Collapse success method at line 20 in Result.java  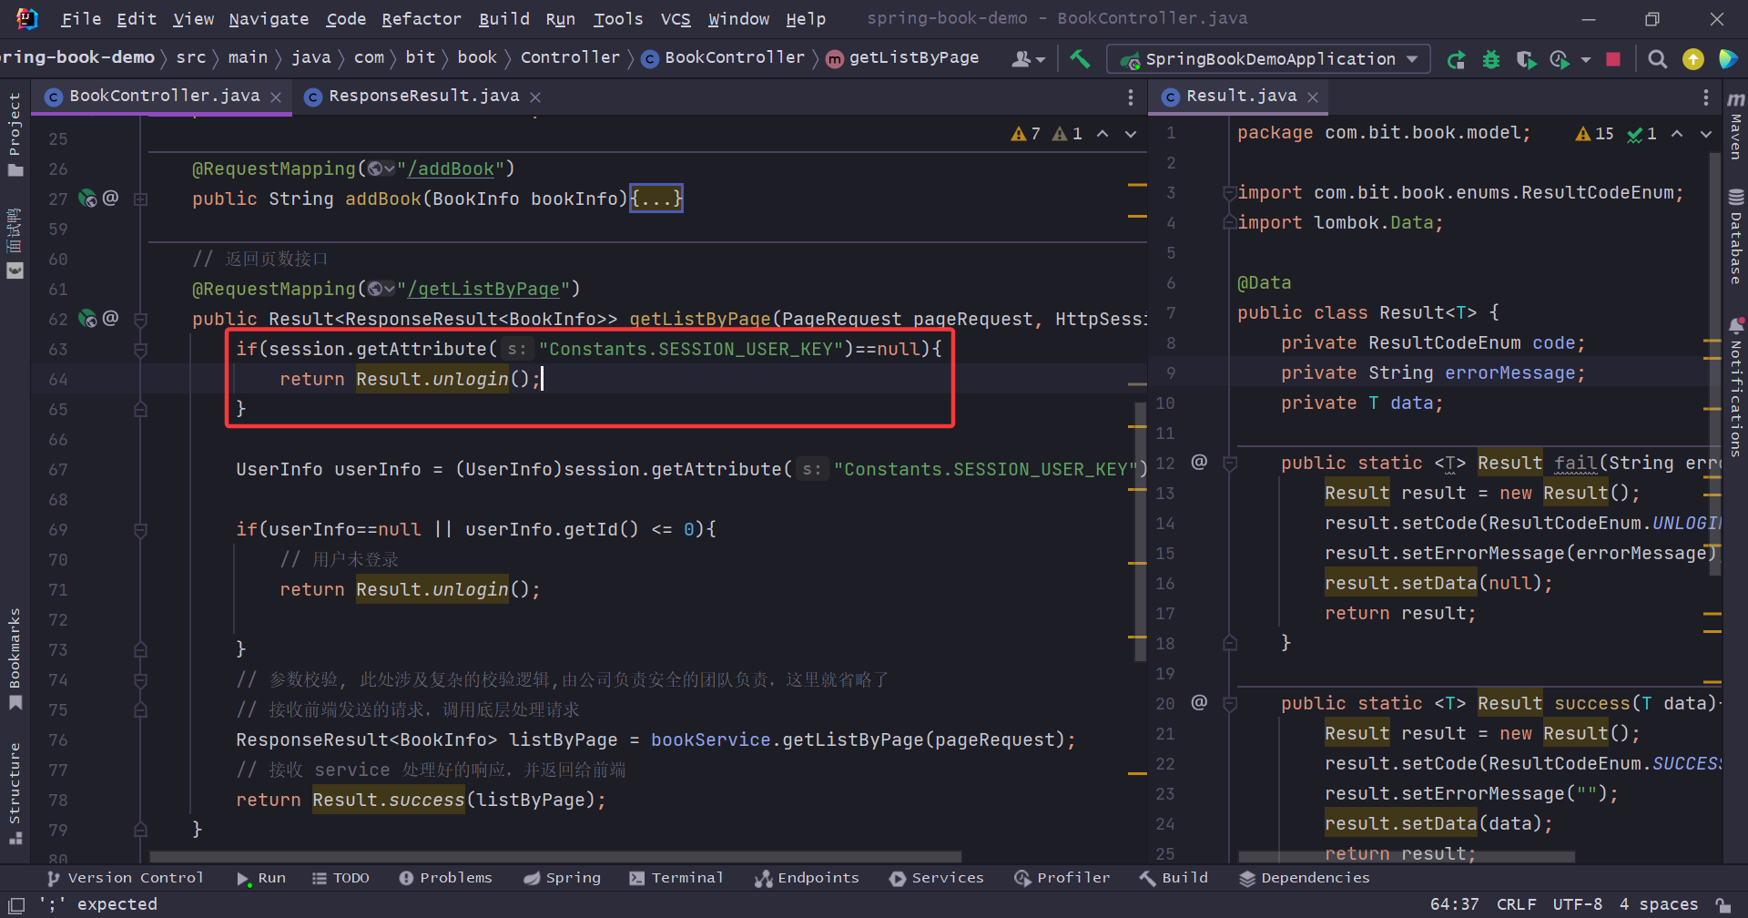point(1230,704)
